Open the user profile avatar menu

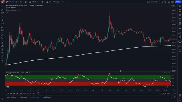(3, 2)
